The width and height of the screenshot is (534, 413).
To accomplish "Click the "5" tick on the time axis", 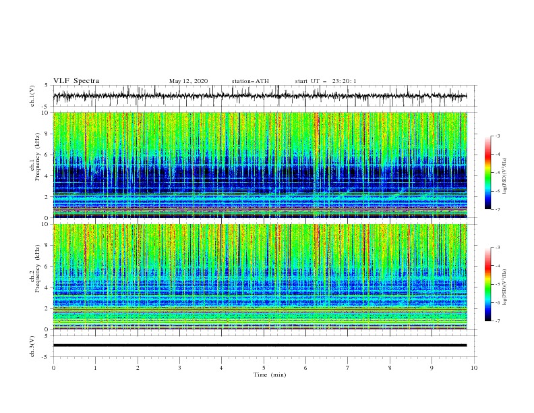I will click(264, 368).
